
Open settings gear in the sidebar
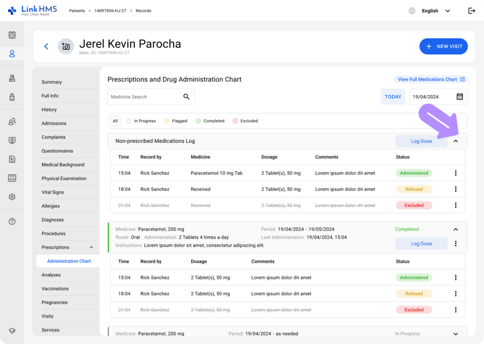12,197
